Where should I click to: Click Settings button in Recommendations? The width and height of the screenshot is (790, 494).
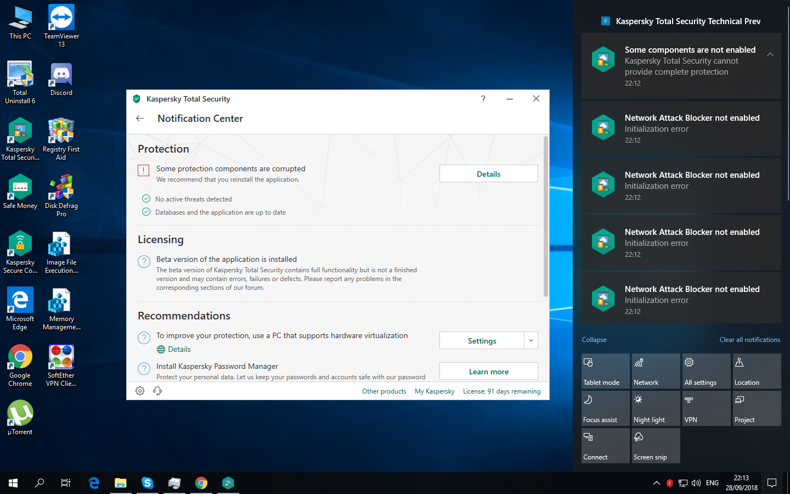point(482,340)
